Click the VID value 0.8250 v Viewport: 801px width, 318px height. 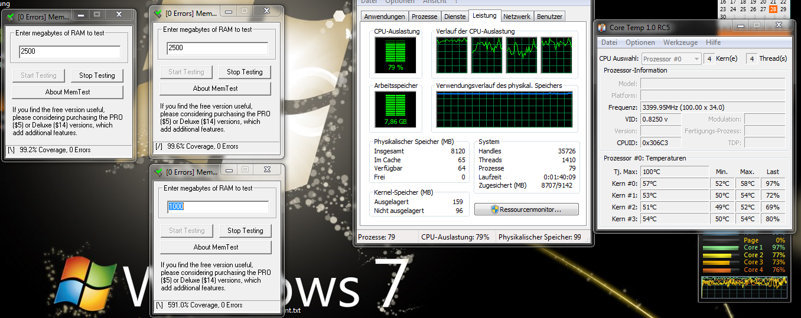pos(660,119)
